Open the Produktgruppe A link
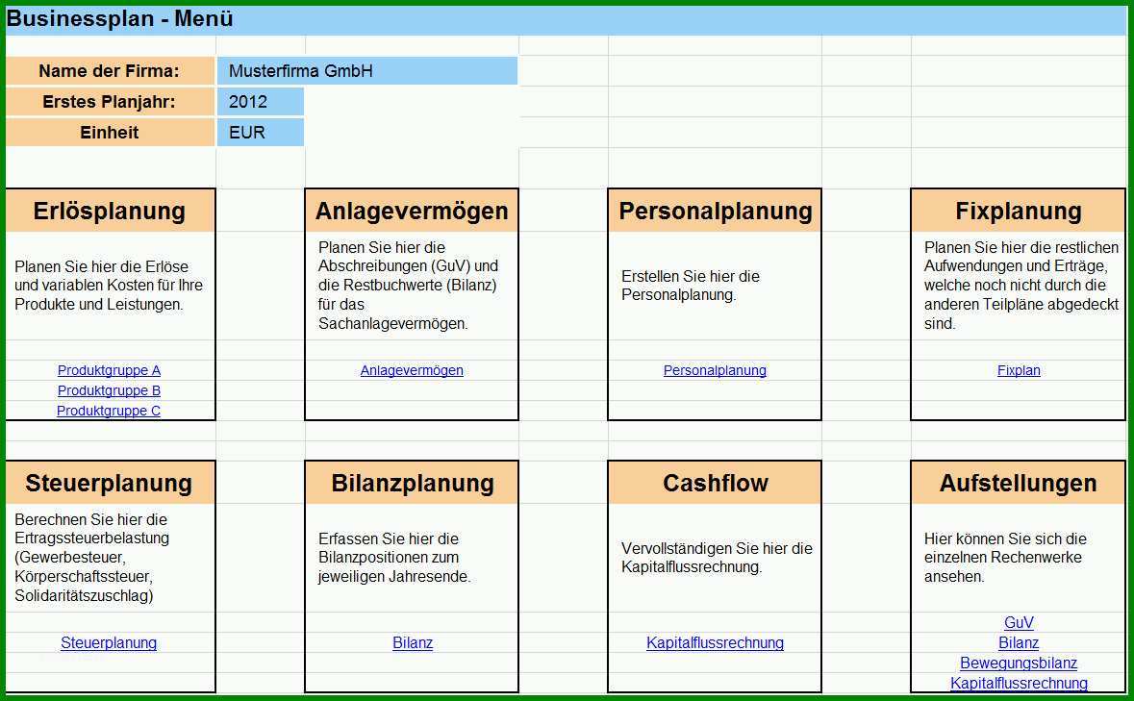Viewport: 1134px width, 701px height. [110, 370]
